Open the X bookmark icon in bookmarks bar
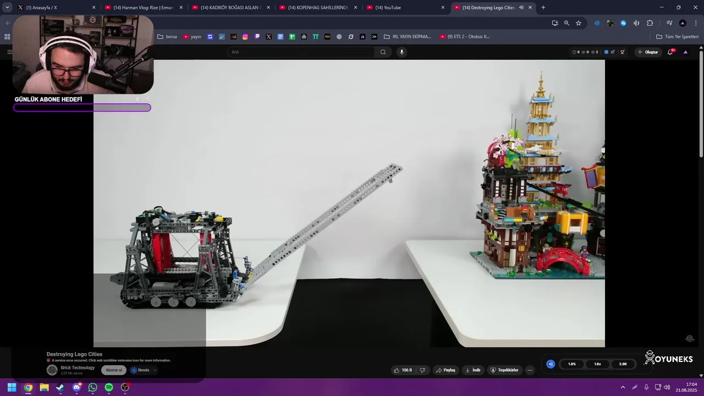Image resolution: width=704 pixels, height=396 pixels. coord(268,37)
